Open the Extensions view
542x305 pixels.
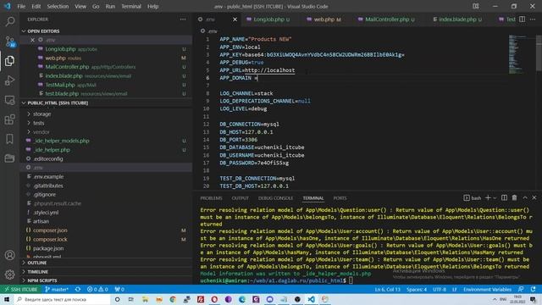pos(9,119)
